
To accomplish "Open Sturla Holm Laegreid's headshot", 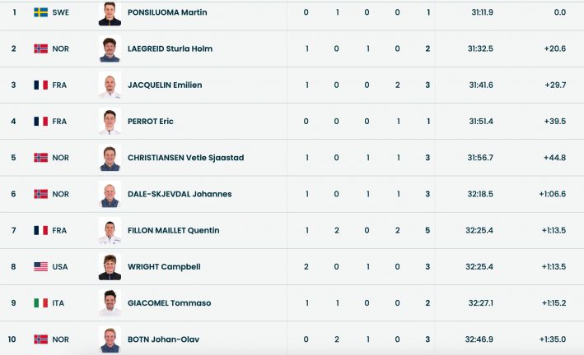I will click(x=110, y=49).
